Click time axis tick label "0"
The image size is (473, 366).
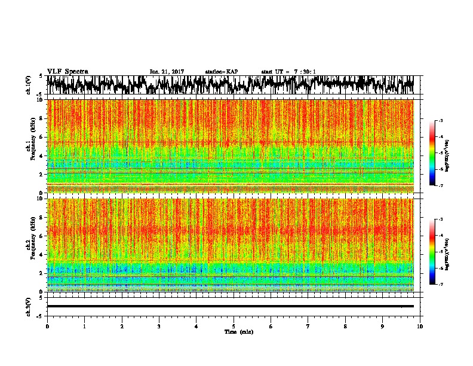(x=47, y=327)
